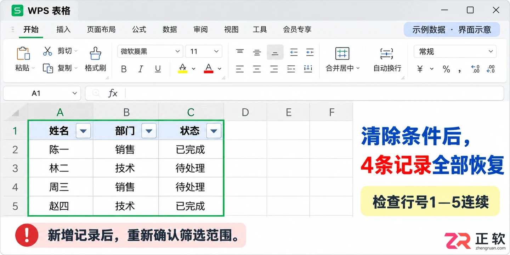Open the 部门 filter dropdown
510x255 pixels.
(149, 131)
